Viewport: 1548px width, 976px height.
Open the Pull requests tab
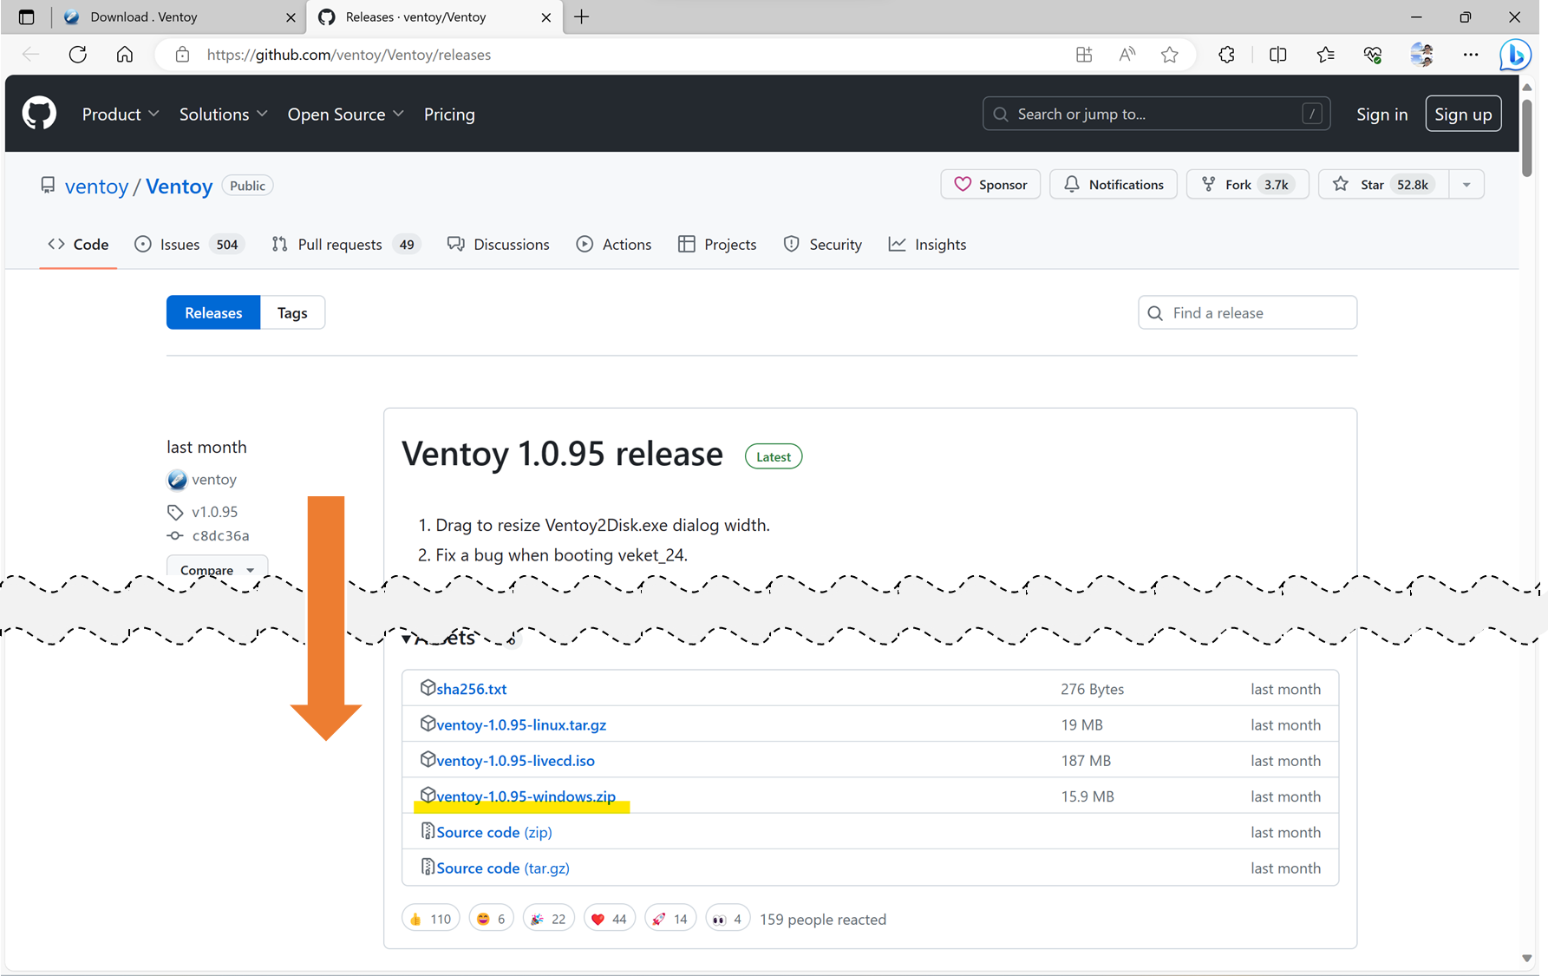(x=346, y=245)
